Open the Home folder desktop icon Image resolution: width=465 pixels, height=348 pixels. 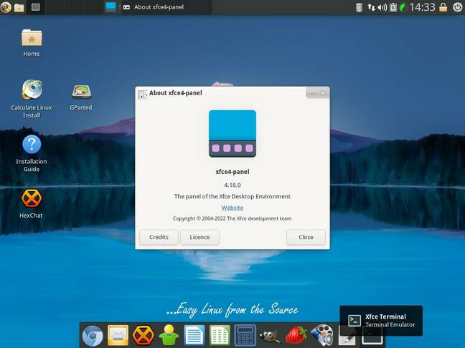pos(32,43)
